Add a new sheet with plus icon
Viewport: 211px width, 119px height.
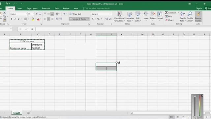click(29, 113)
